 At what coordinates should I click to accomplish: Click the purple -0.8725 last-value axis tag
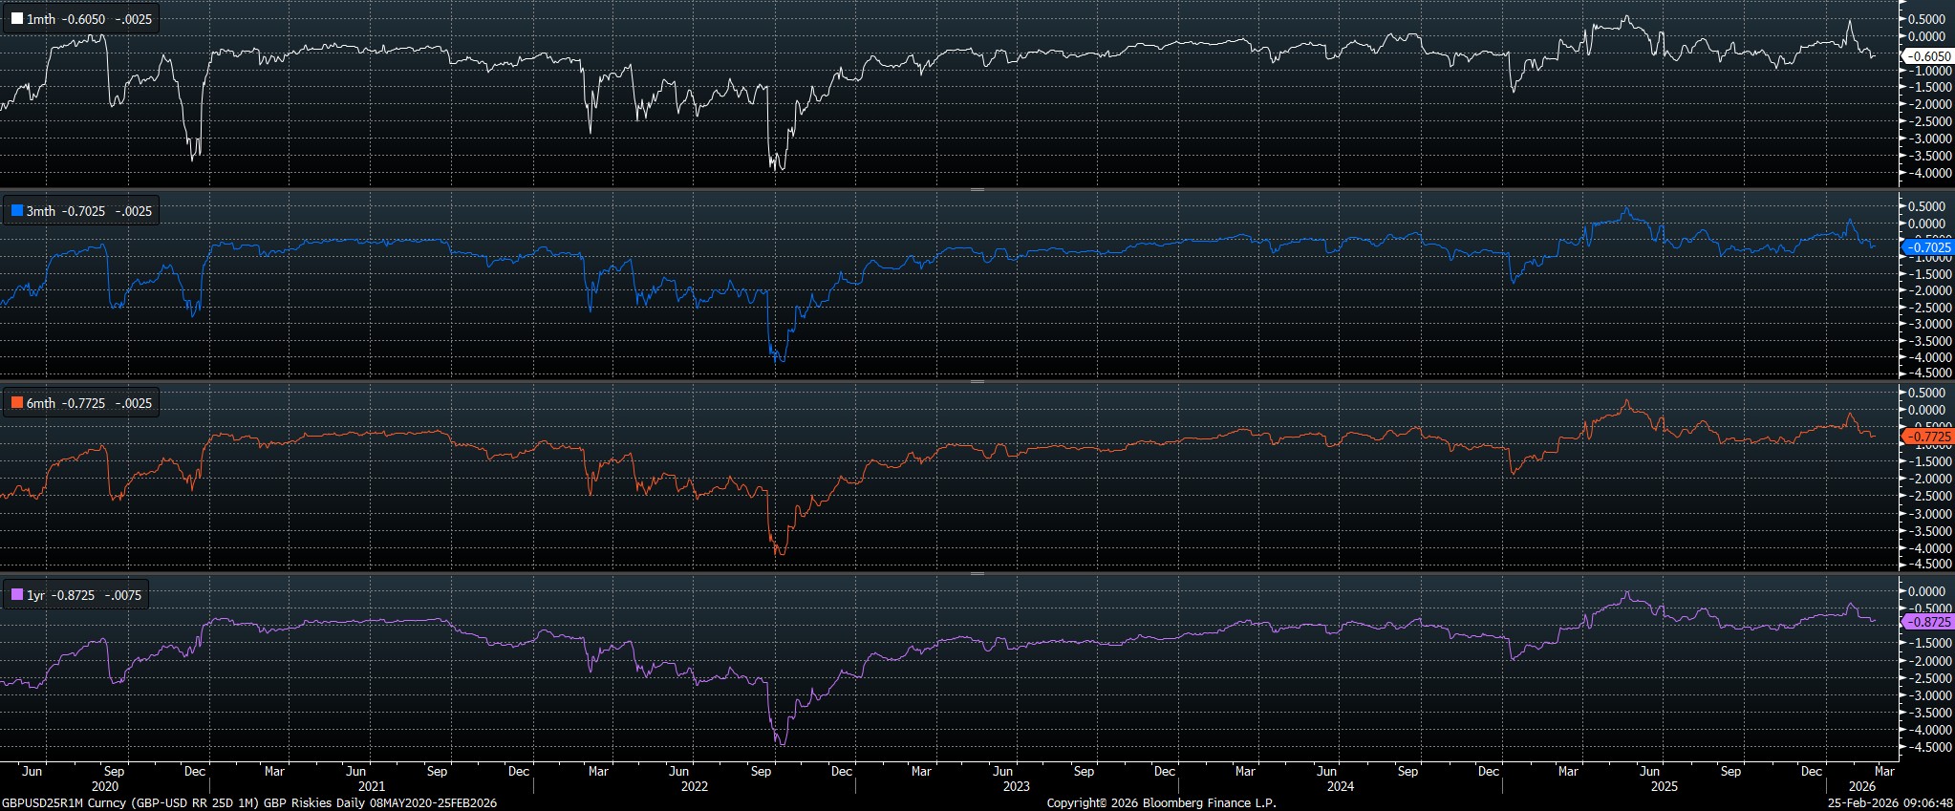[1926, 621]
